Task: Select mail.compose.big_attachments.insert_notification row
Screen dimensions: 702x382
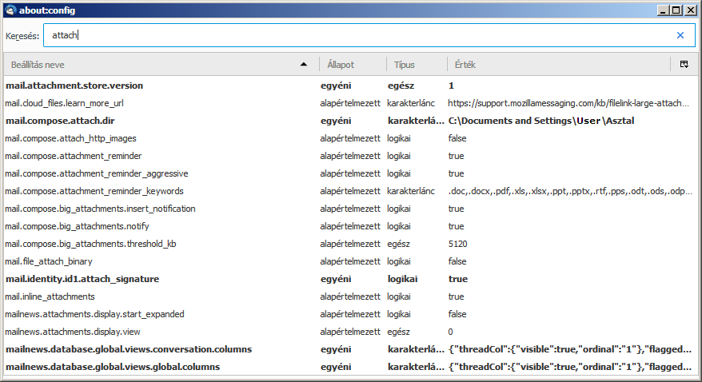Action: pyautogui.click(x=350, y=209)
